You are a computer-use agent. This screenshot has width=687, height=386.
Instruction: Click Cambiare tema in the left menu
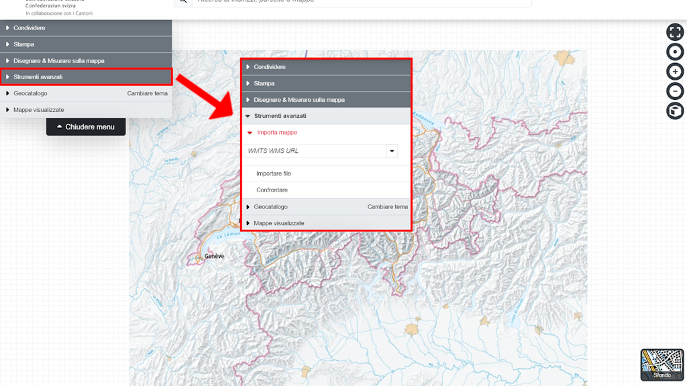[147, 94]
